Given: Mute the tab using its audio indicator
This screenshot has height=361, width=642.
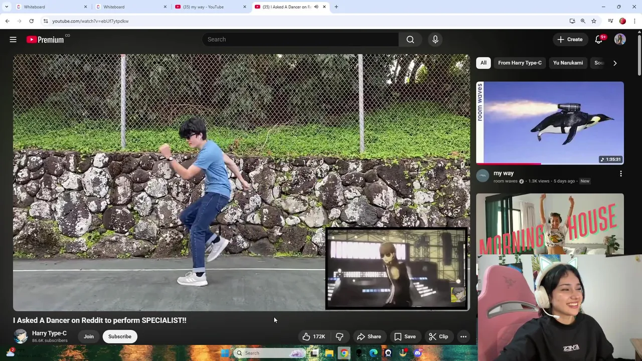Looking at the screenshot, I should coord(316,7).
